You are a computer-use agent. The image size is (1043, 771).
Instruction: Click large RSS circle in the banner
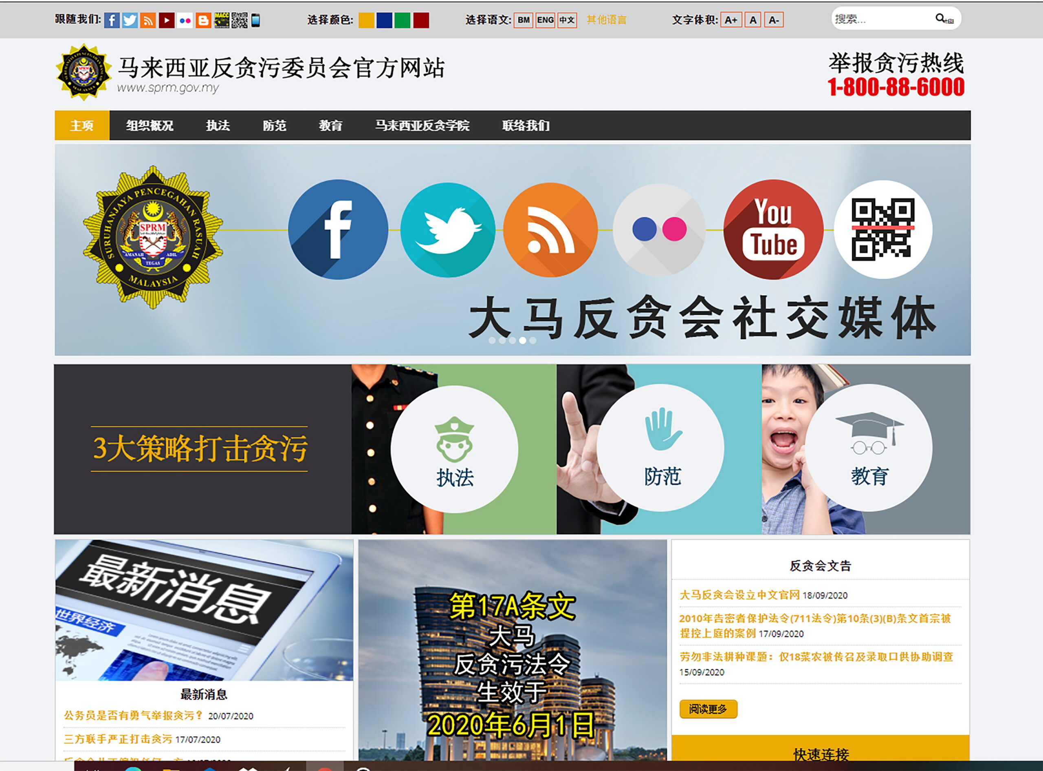point(551,230)
